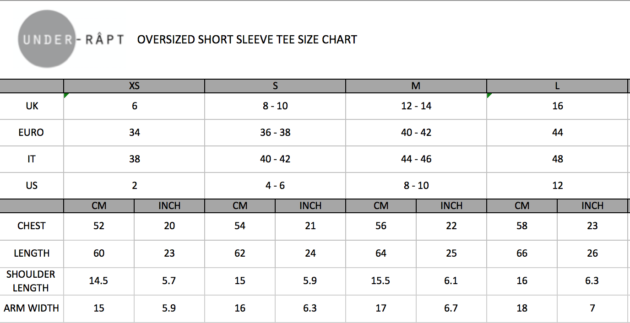Click the L arm width 18 cell
The image size is (630, 323).
(x=522, y=308)
